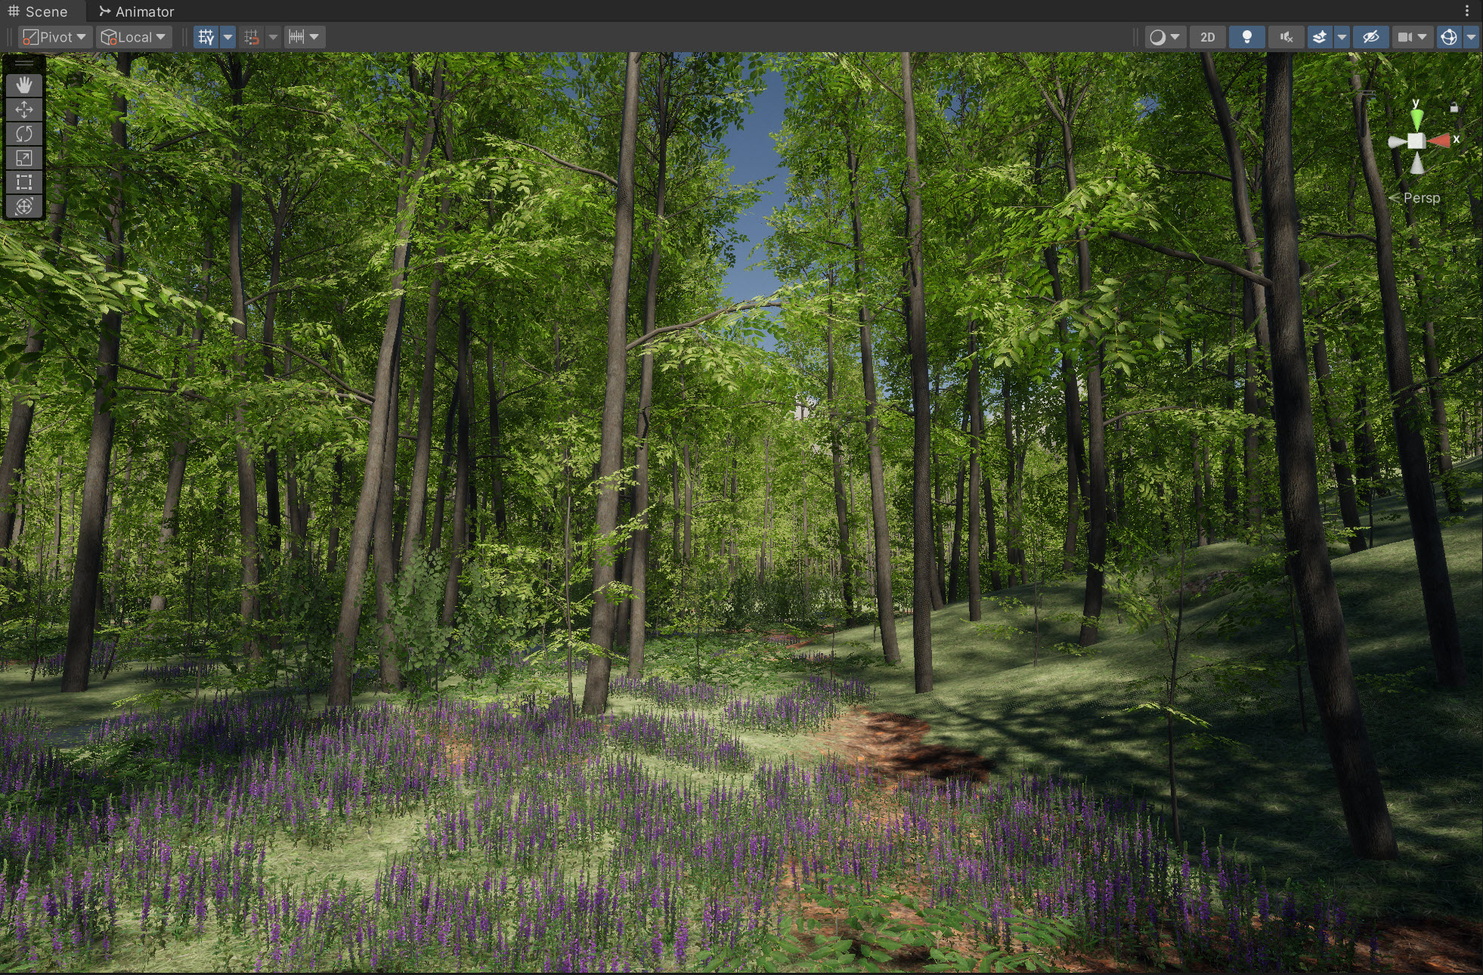Toggle scene lighting with lightbulb button

[1247, 37]
